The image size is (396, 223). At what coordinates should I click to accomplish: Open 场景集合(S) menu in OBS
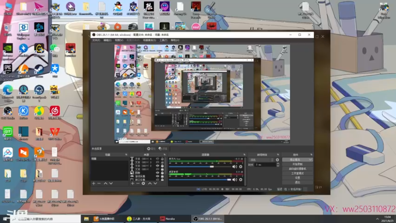149,40
